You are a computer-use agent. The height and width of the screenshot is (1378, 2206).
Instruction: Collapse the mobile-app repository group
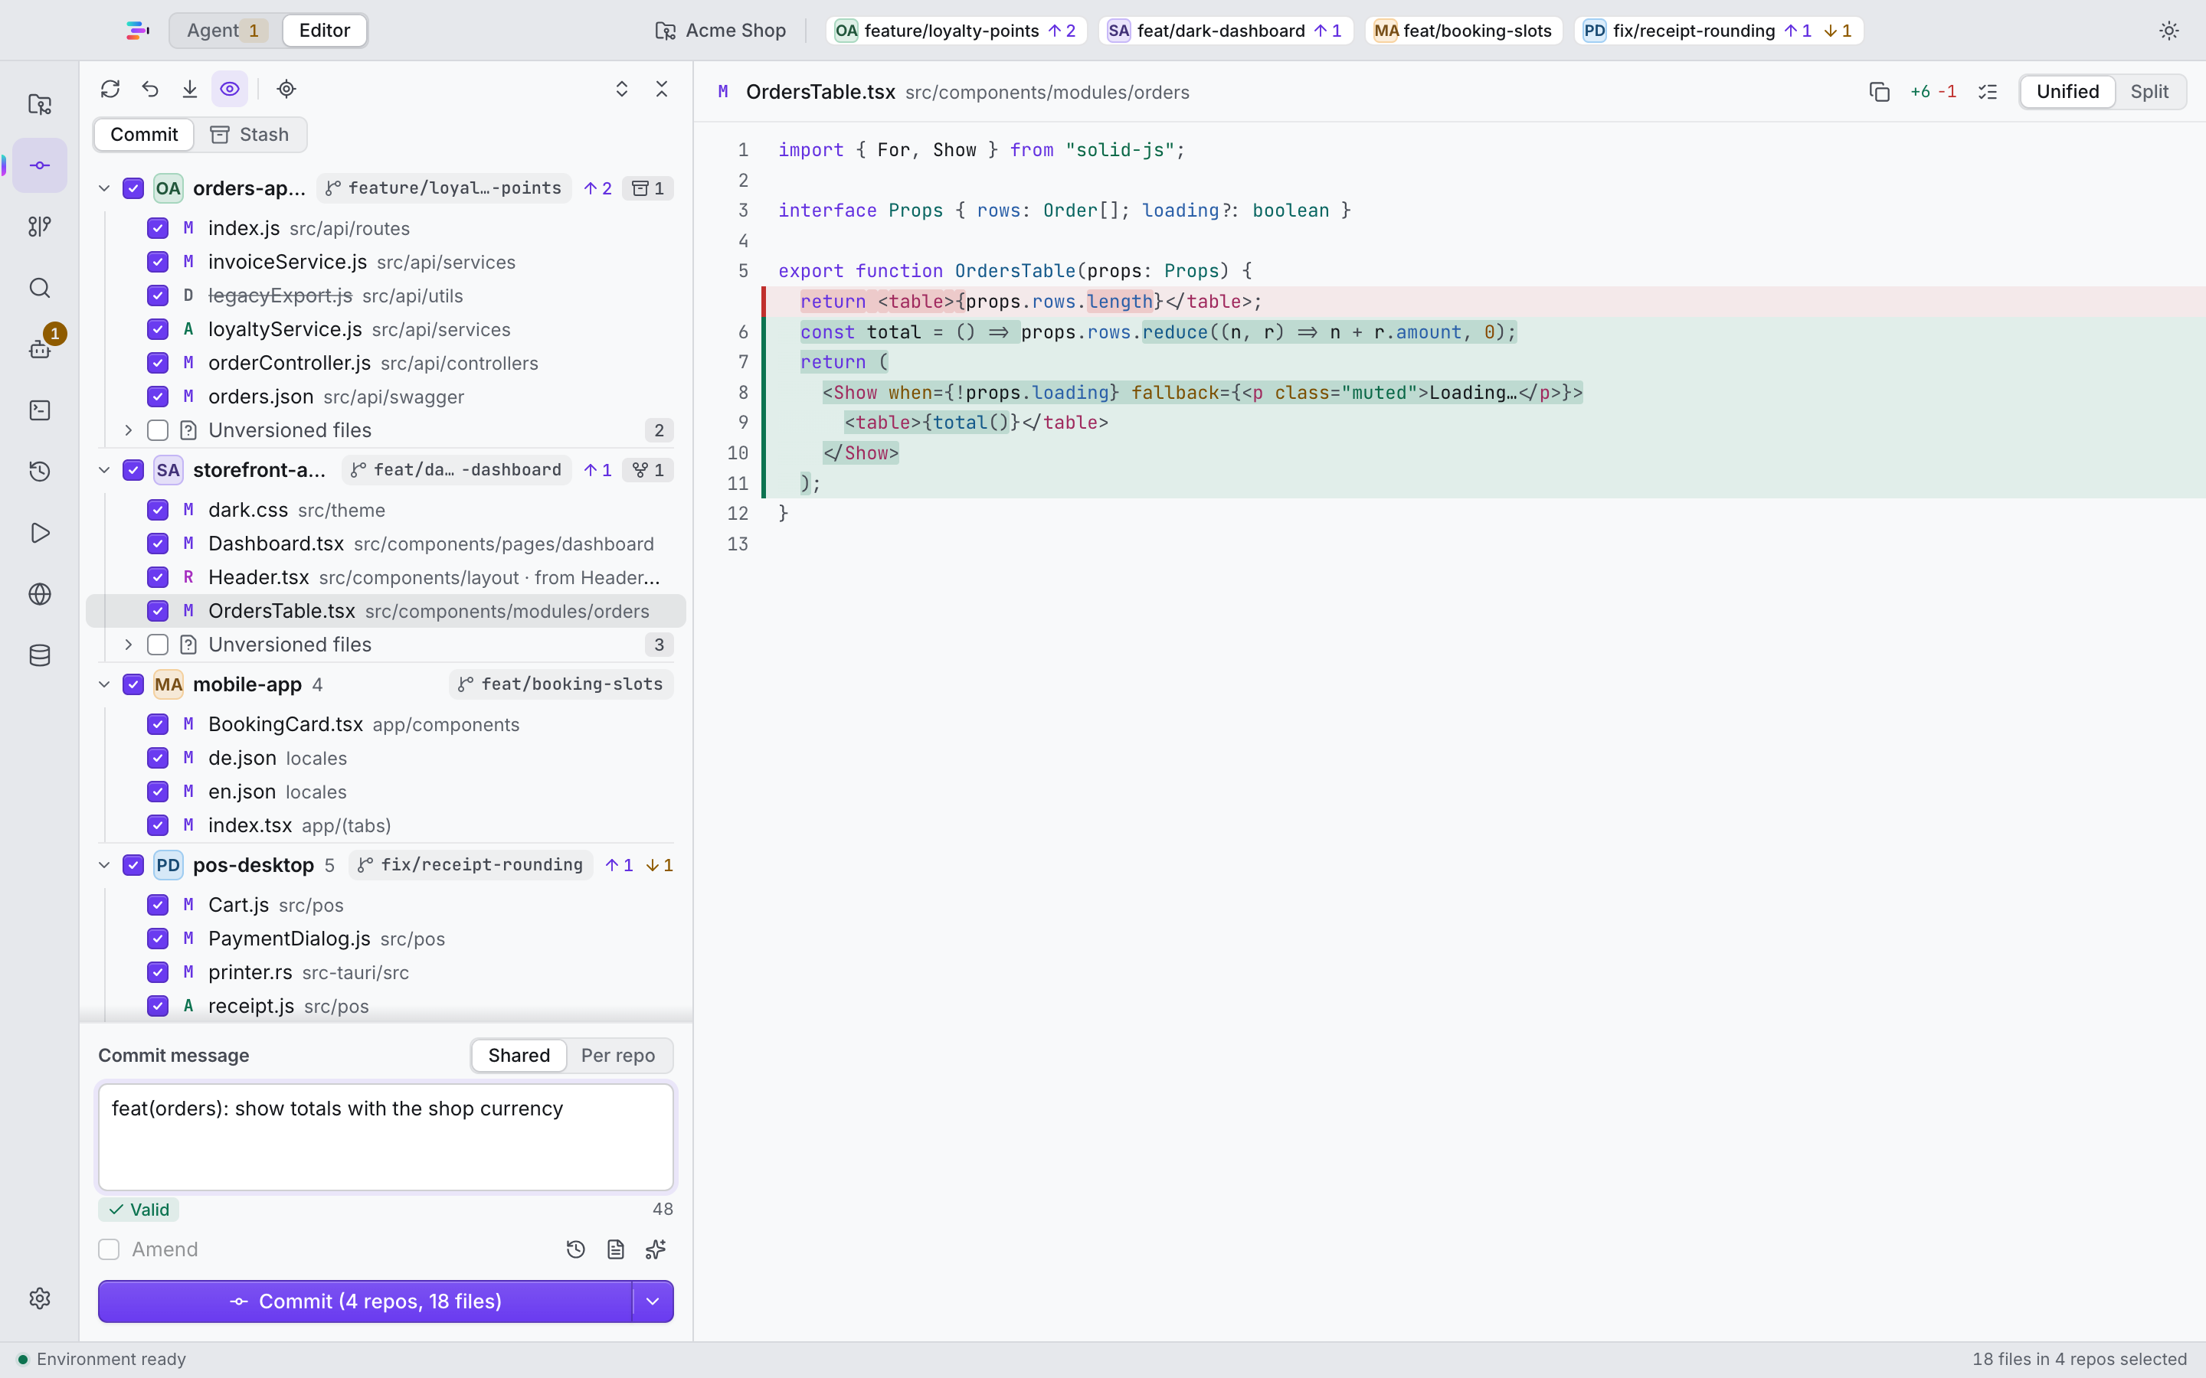[x=104, y=684]
